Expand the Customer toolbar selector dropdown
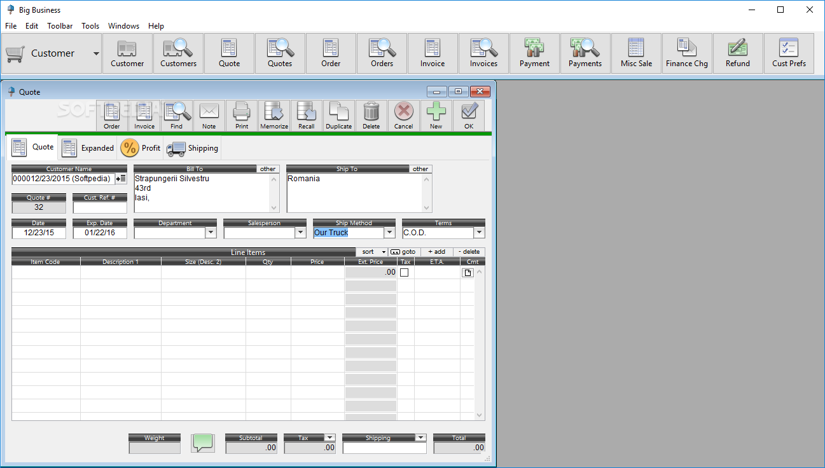 (x=96, y=53)
